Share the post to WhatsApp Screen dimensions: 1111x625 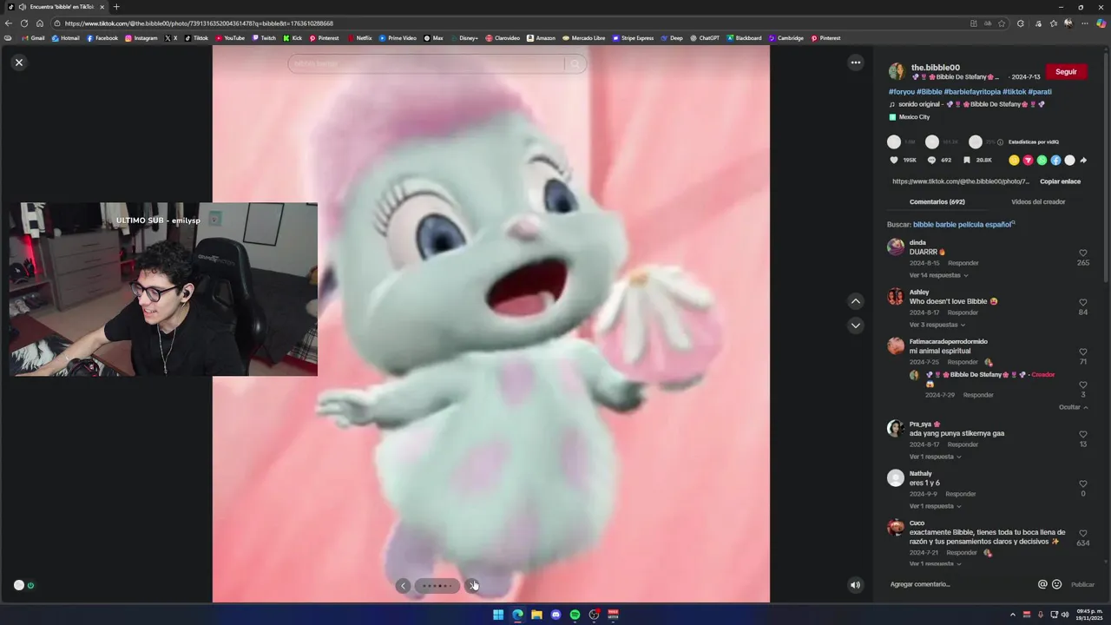pyautogui.click(x=1042, y=161)
